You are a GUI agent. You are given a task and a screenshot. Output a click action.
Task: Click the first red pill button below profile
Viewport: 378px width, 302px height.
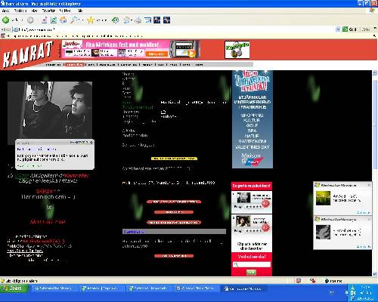(x=174, y=202)
